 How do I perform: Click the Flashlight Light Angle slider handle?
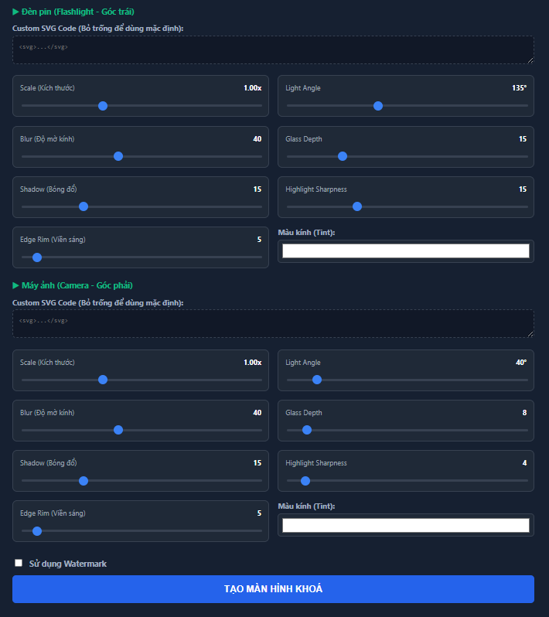point(378,106)
